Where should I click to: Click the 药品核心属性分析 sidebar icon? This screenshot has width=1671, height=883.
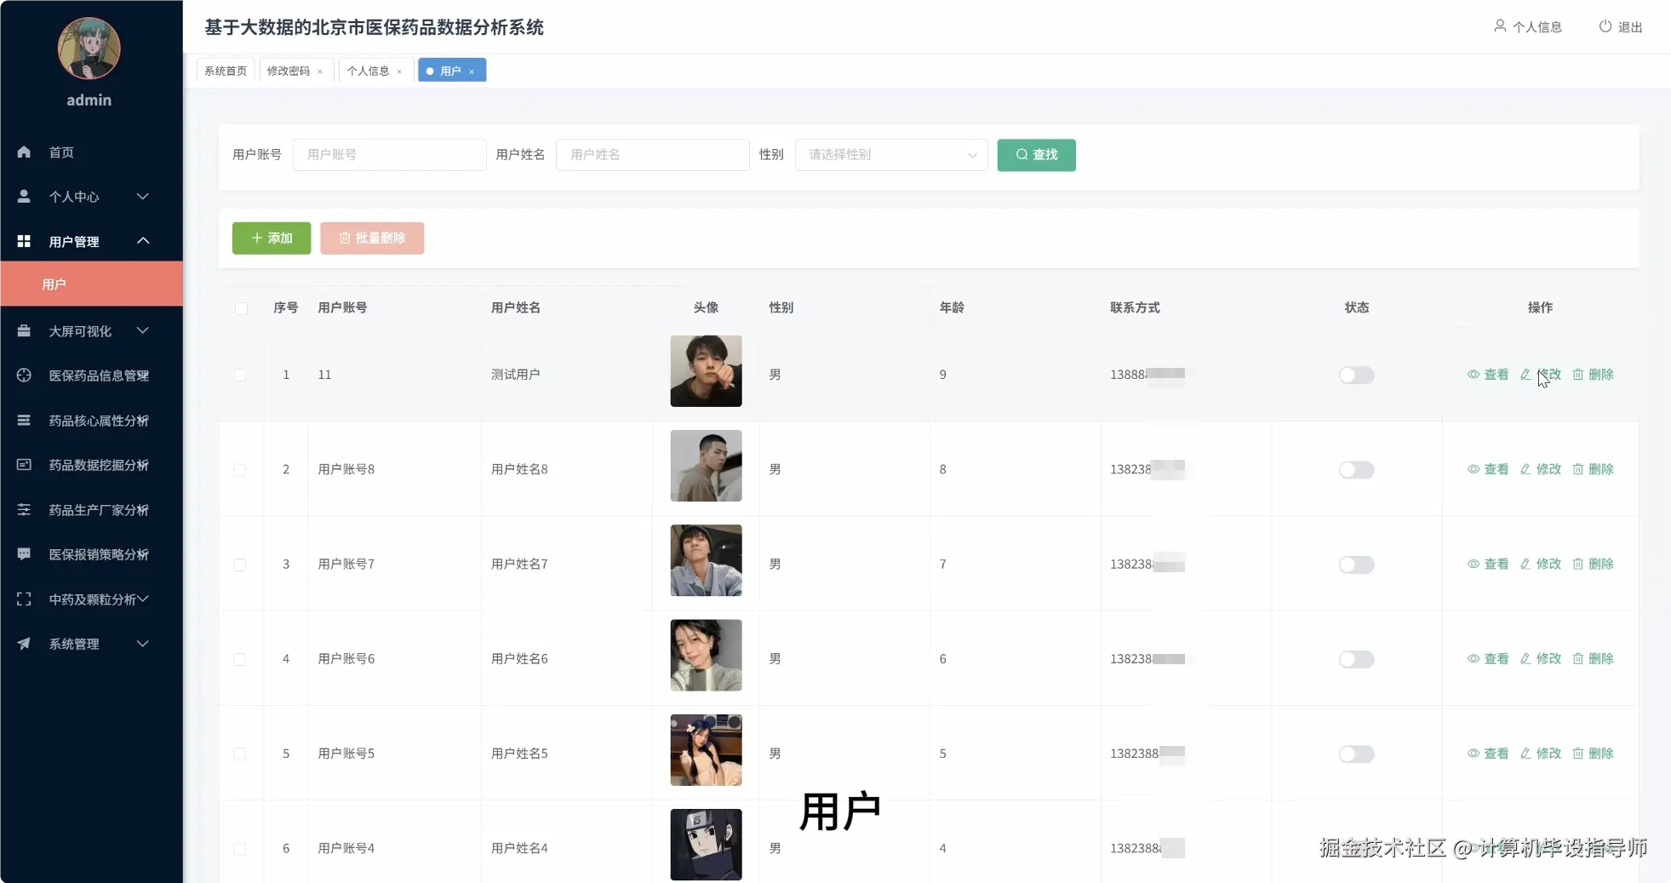click(x=23, y=421)
